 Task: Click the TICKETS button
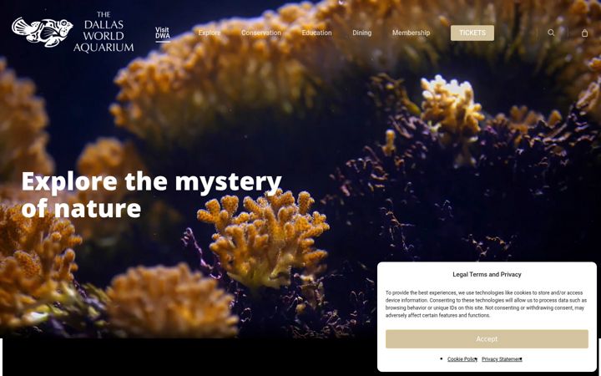472,33
